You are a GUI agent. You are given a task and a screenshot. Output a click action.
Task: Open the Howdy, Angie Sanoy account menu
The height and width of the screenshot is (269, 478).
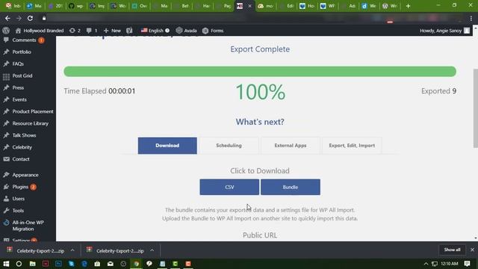tap(445, 31)
